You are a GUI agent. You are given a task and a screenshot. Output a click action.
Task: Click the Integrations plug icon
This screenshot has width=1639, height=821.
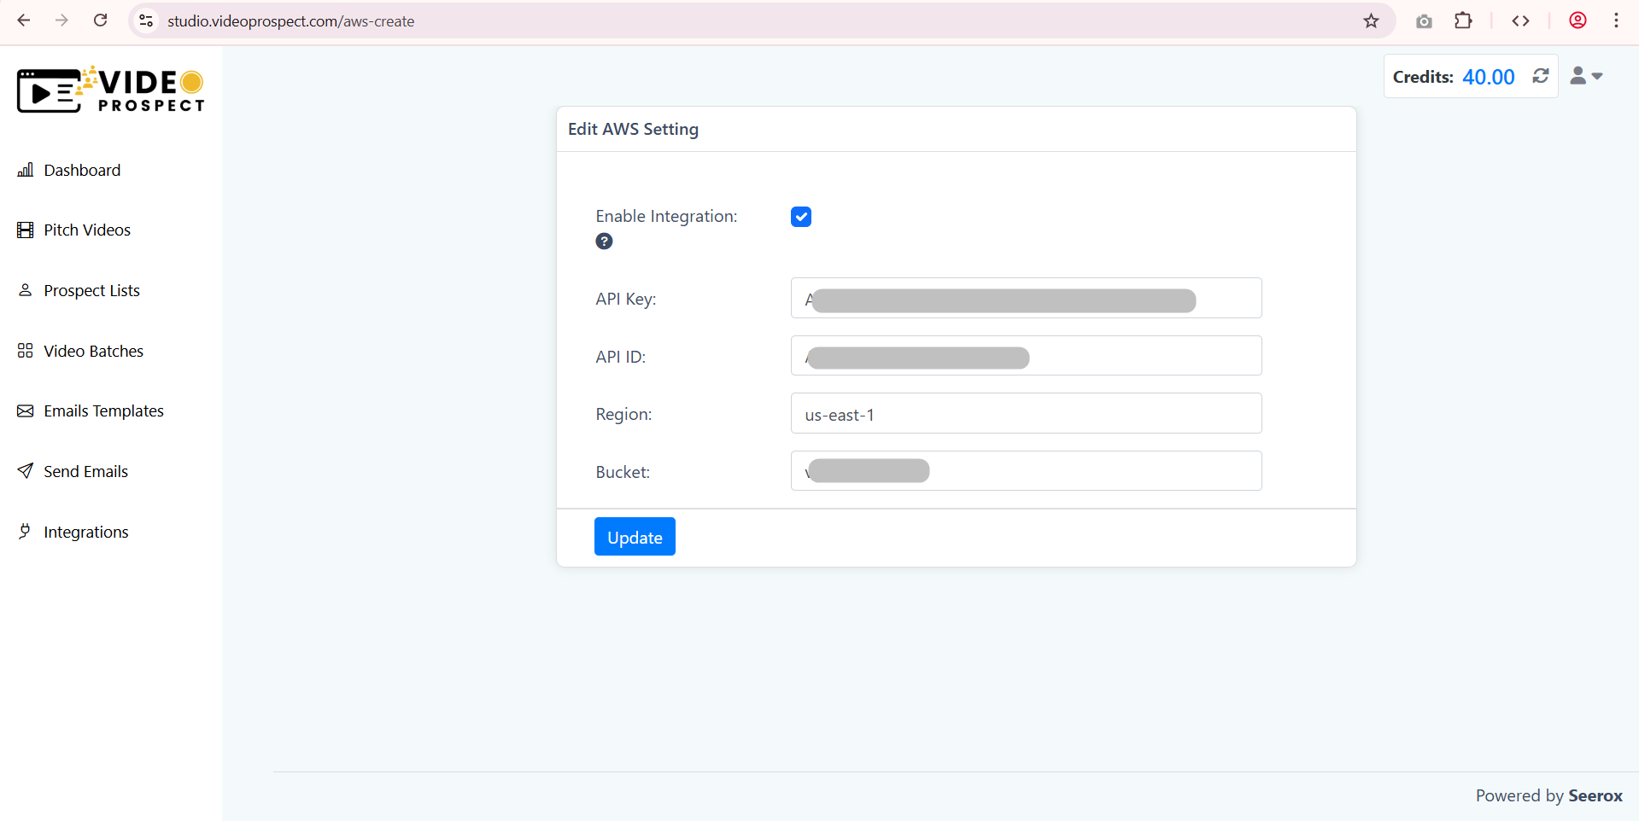26,532
